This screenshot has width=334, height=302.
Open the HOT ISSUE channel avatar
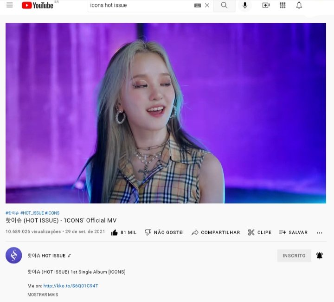pos(13,255)
